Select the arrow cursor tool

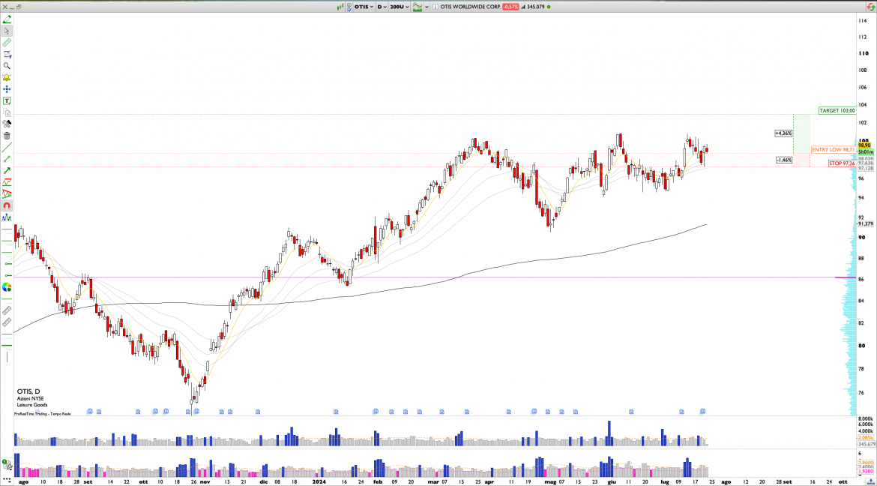pyautogui.click(x=7, y=31)
